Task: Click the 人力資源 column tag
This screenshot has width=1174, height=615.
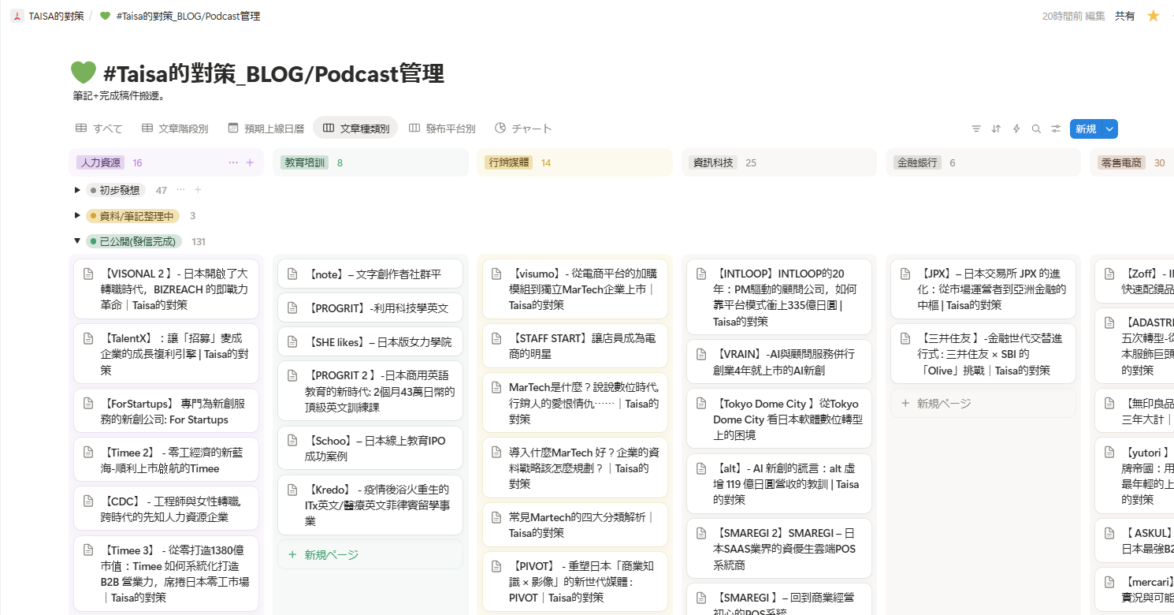Action: tap(100, 162)
